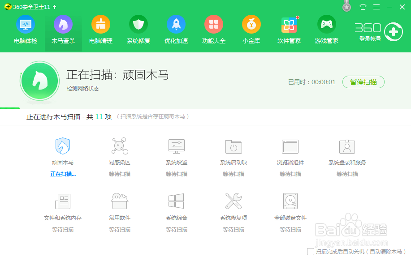Open the 系统修复 shield icon
The width and height of the screenshot is (411, 257).
[138, 24]
